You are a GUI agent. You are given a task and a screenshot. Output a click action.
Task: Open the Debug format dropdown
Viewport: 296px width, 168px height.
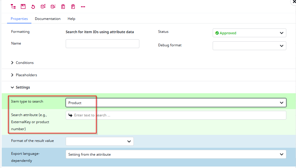249,46
